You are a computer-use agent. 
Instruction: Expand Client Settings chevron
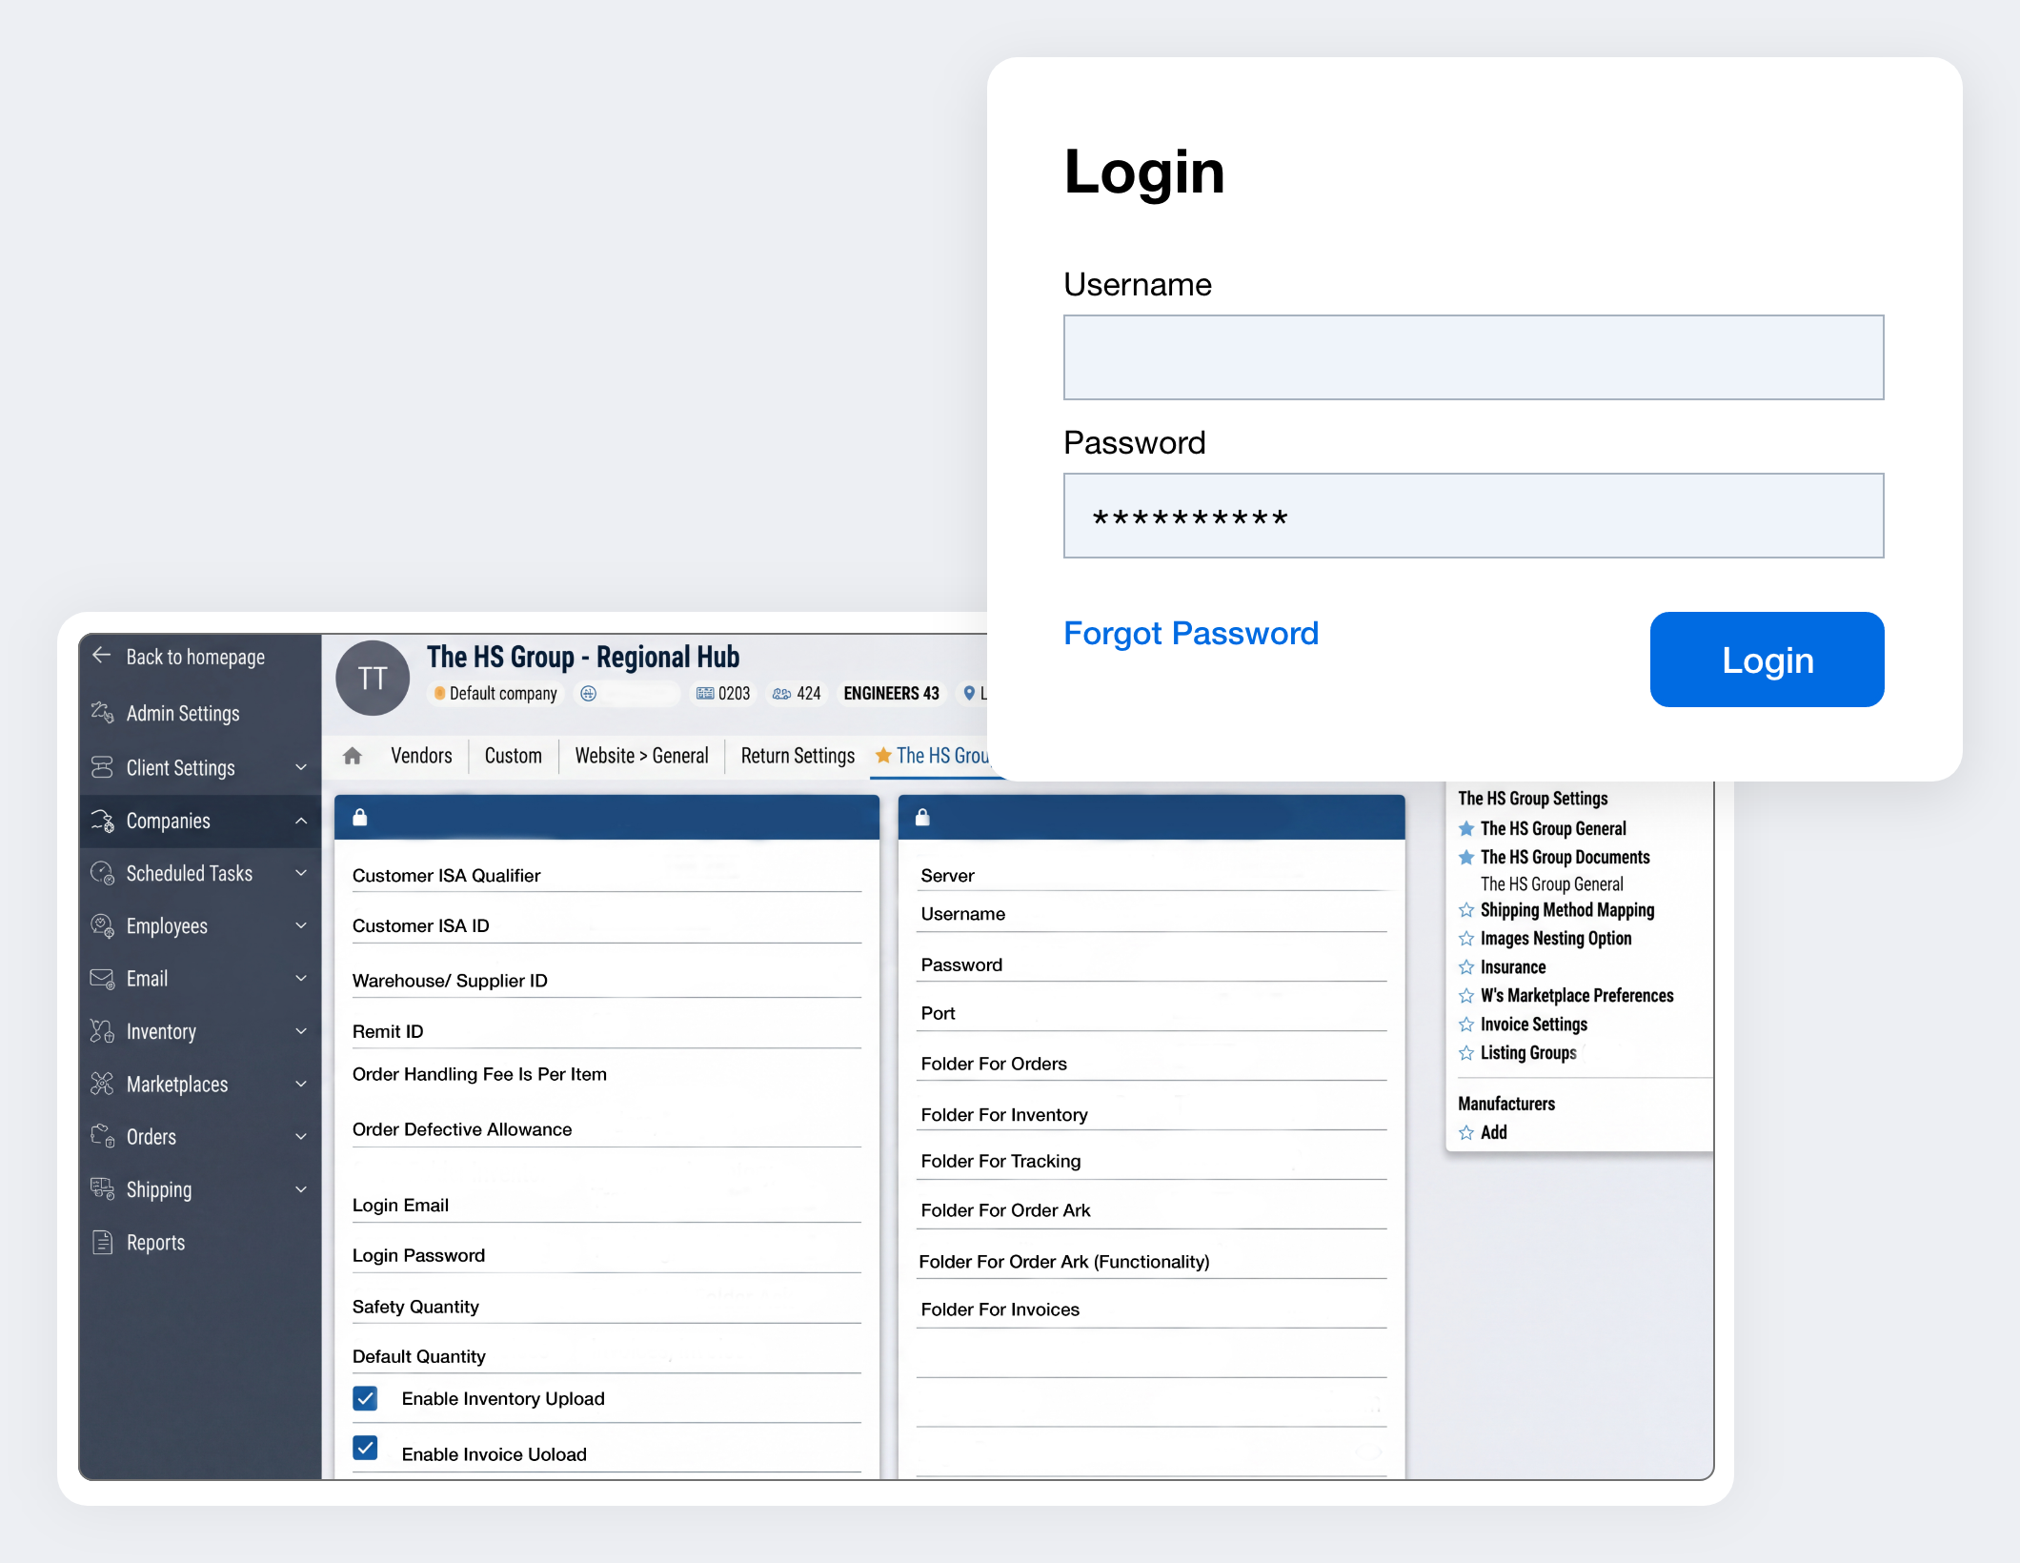[x=301, y=767]
